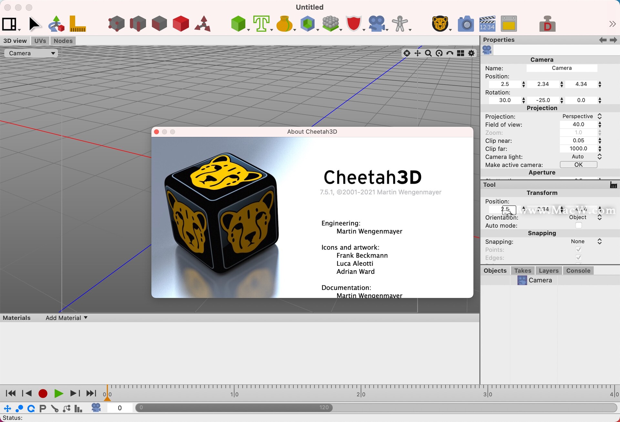Render a still image with camera icon
Viewport: 620px width, 422px height.
point(466,24)
